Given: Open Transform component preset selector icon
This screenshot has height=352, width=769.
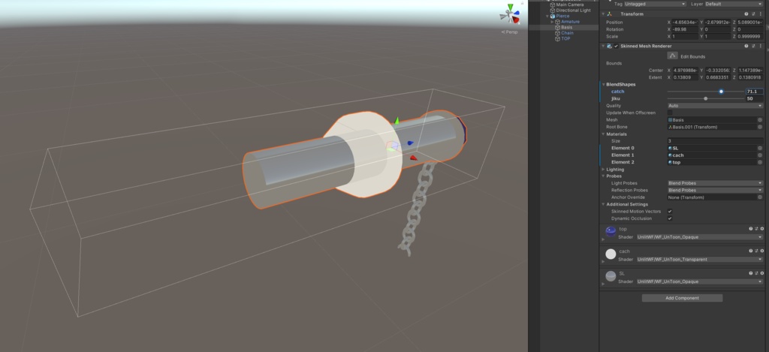Looking at the screenshot, I should (754, 14).
